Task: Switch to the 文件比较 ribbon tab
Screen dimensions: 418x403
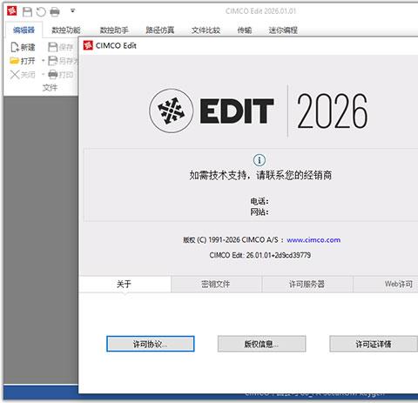Action: (206, 30)
